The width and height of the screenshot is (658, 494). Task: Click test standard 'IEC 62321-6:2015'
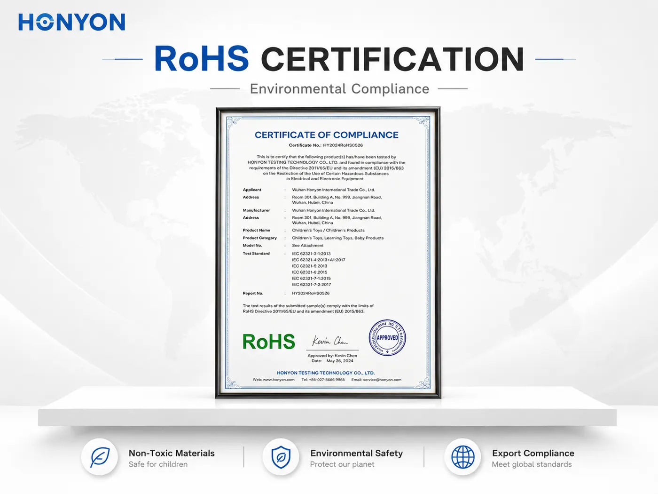pos(309,272)
